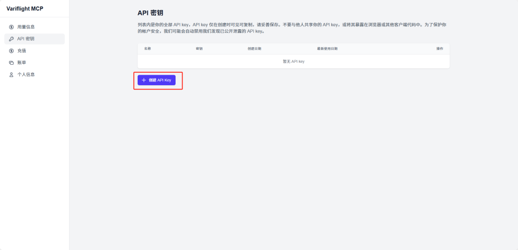Screen dimensions: 518x250
Task: Click the person icon beside 个人信息
Action: click(x=11, y=75)
